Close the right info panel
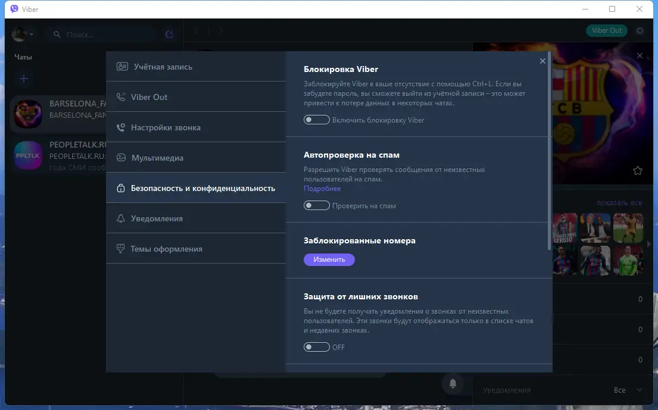The height and width of the screenshot is (410, 658). tap(640, 55)
